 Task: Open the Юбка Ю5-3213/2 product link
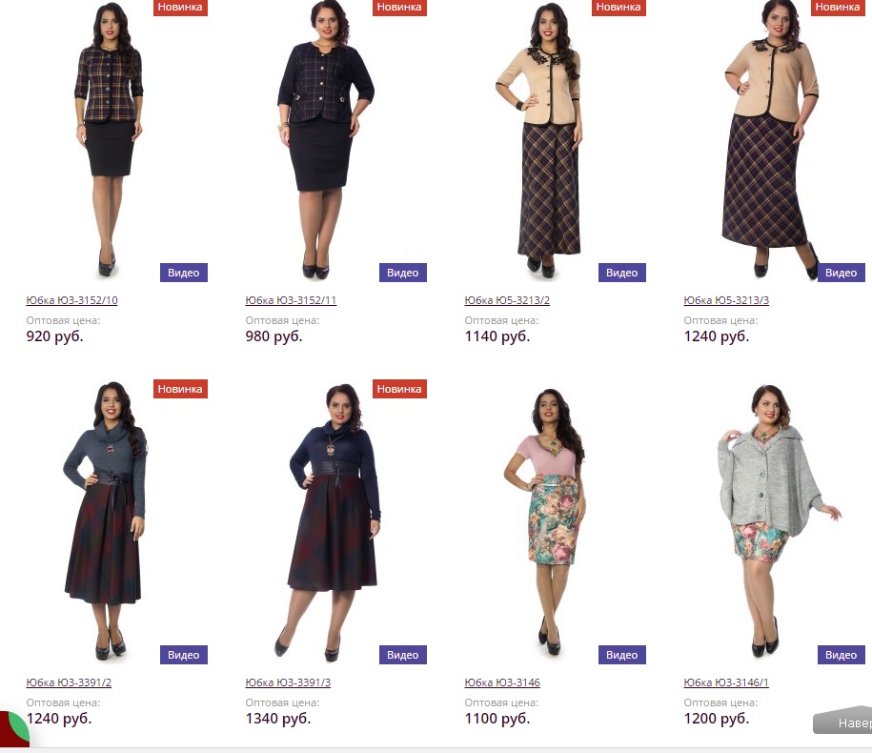[x=507, y=300]
